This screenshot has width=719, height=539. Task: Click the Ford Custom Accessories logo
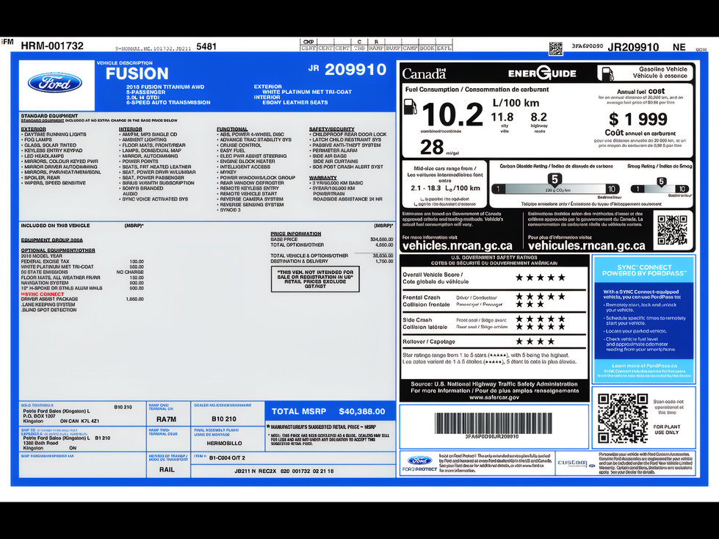click(x=576, y=463)
